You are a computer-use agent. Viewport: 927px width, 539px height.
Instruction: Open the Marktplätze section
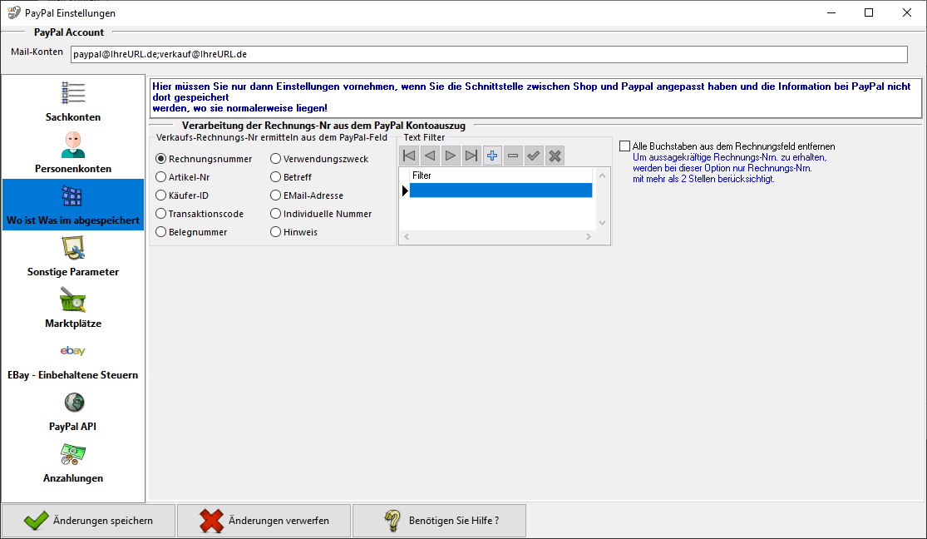point(73,308)
